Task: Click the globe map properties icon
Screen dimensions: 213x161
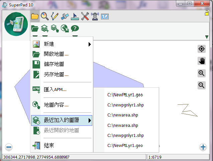Action: pos(65,28)
